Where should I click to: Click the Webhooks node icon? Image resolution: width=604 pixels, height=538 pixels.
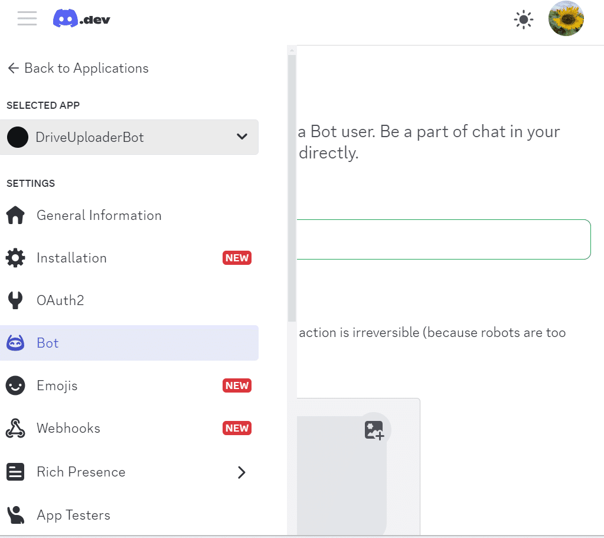(x=15, y=428)
